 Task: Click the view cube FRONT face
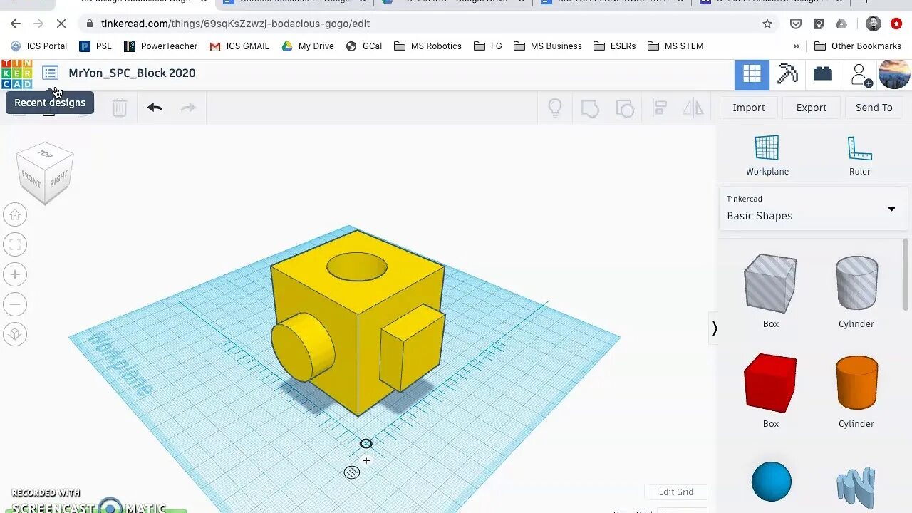coord(31,180)
